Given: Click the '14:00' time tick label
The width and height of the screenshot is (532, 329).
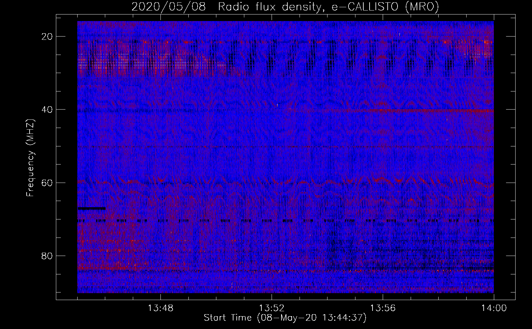Looking at the screenshot, I should coord(494,308).
